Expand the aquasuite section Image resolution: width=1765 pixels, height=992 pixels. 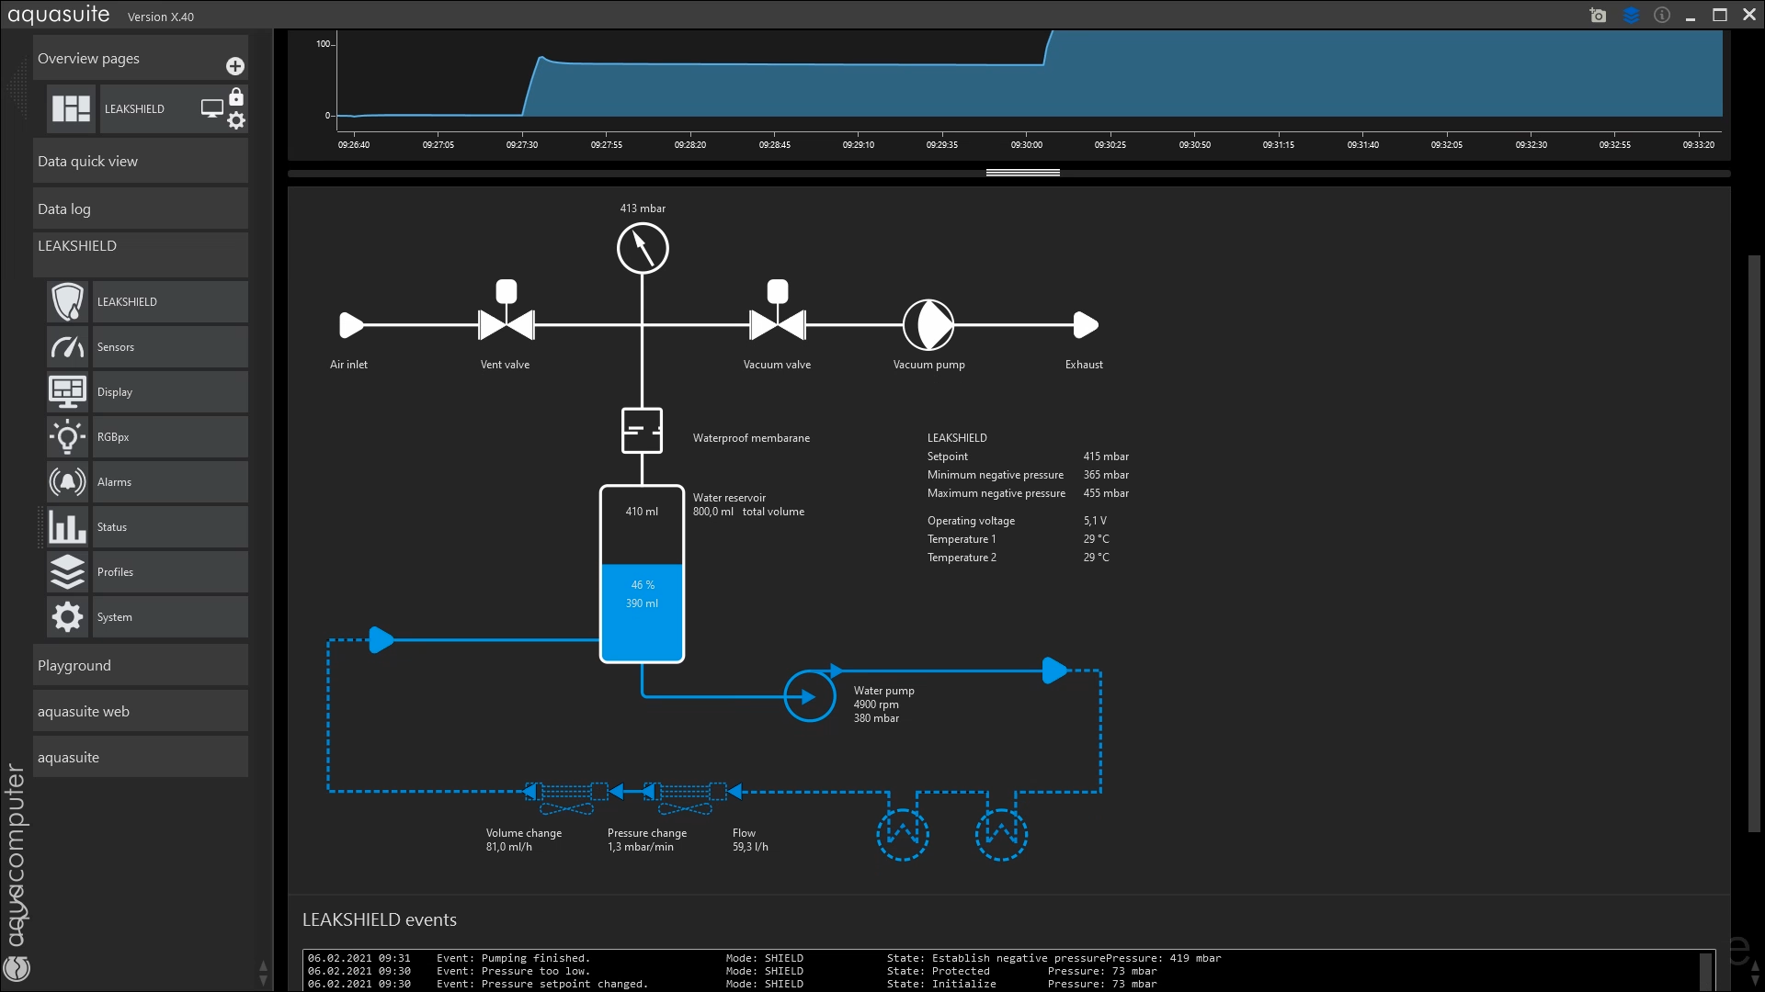[x=141, y=757]
